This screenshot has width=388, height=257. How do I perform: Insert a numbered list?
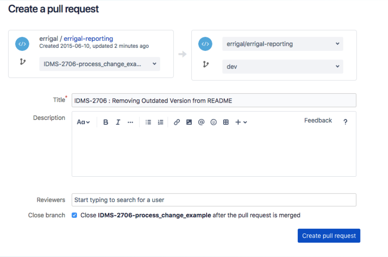160,122
